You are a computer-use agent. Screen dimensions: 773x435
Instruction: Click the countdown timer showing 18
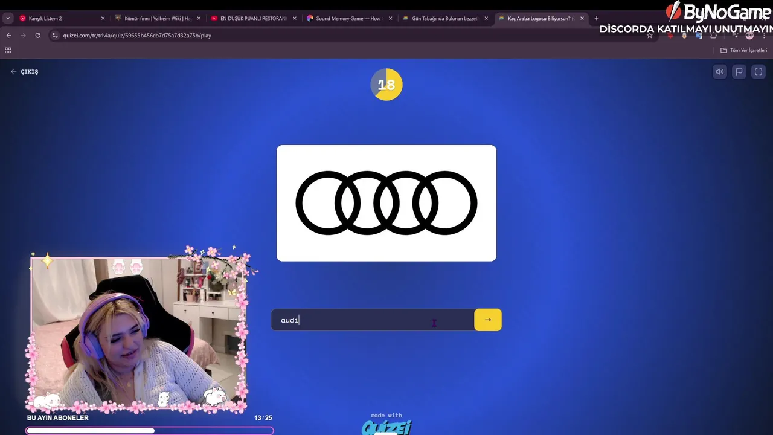click(386, 85)
